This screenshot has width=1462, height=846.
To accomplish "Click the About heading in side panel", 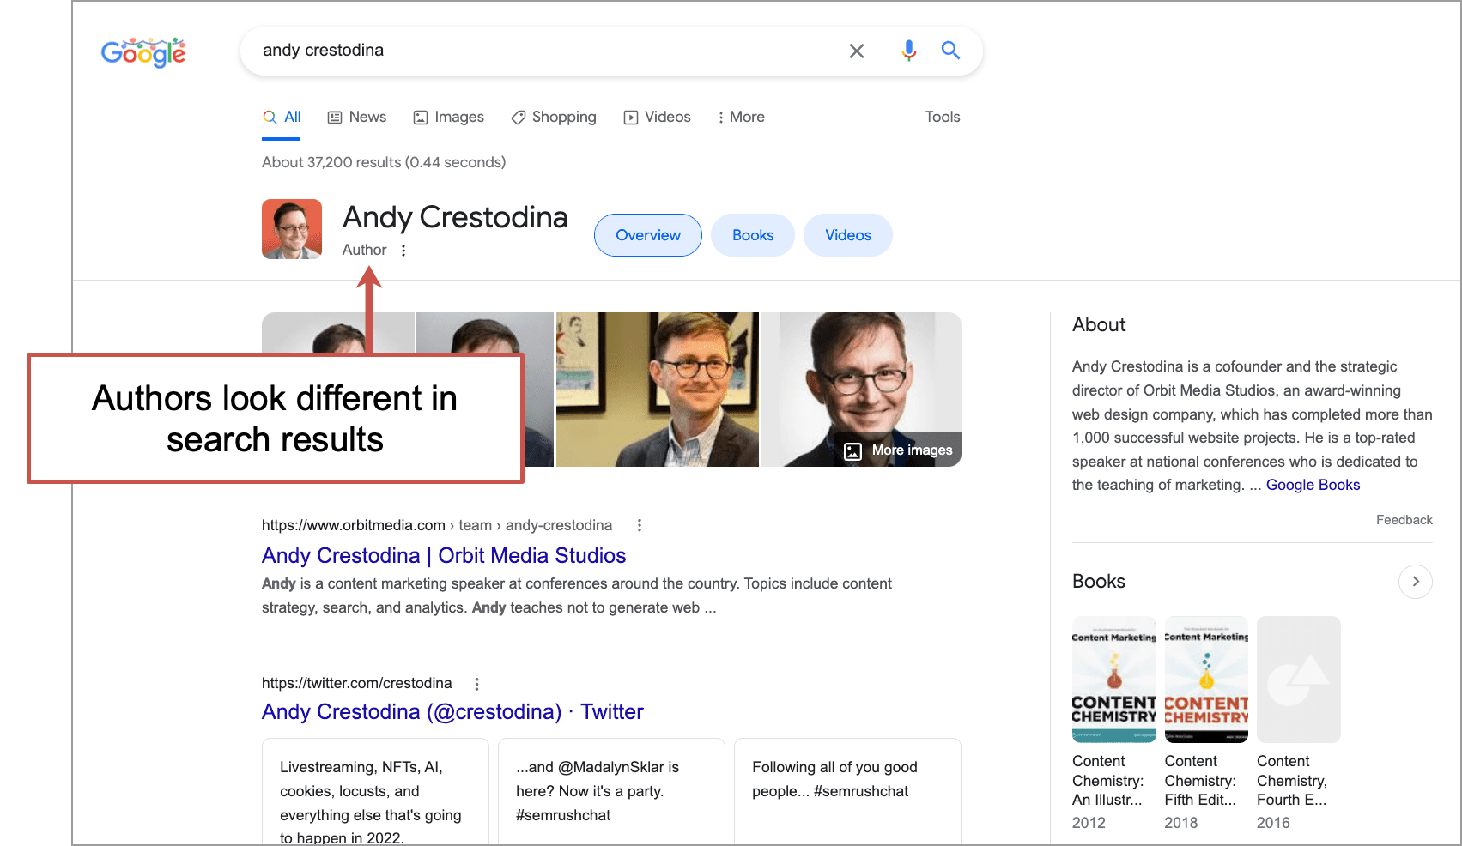I will tap(1099, 325).
